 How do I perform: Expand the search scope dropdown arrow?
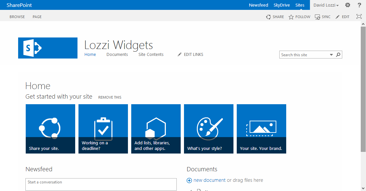pos(331,55)
